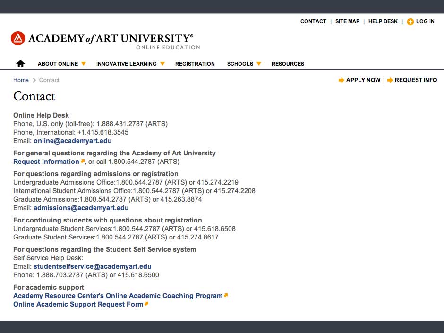
Task: Open the Request Information link
Action: tap(46, 162)
